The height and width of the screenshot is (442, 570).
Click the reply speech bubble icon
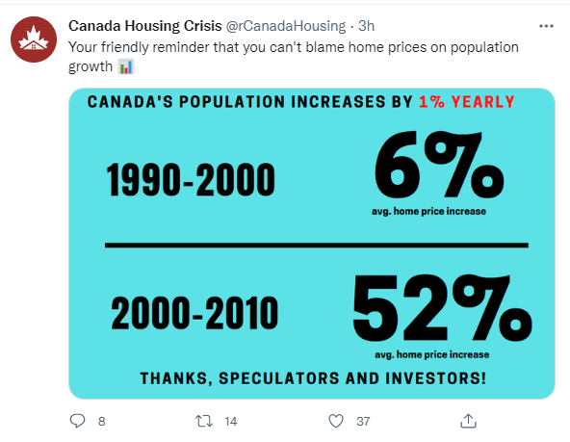[x=77, y=421]
